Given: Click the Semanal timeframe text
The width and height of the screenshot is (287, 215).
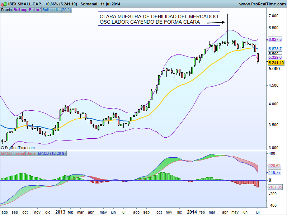Looking at the screenshot, I should pos(89,4).
